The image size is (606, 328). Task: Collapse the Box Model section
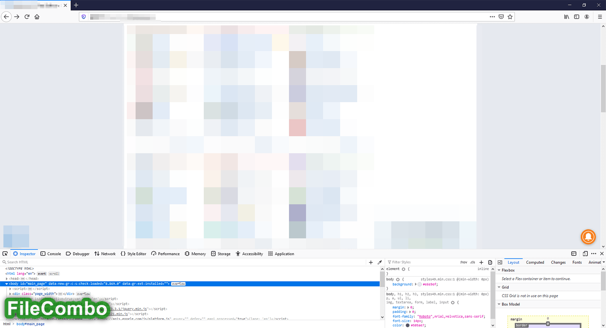(499, 304)
